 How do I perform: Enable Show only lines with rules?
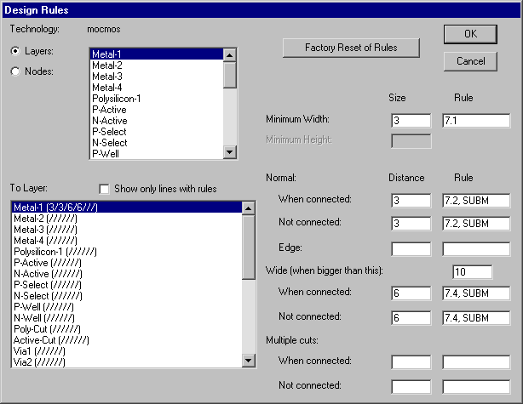click(x=105, y=189)
